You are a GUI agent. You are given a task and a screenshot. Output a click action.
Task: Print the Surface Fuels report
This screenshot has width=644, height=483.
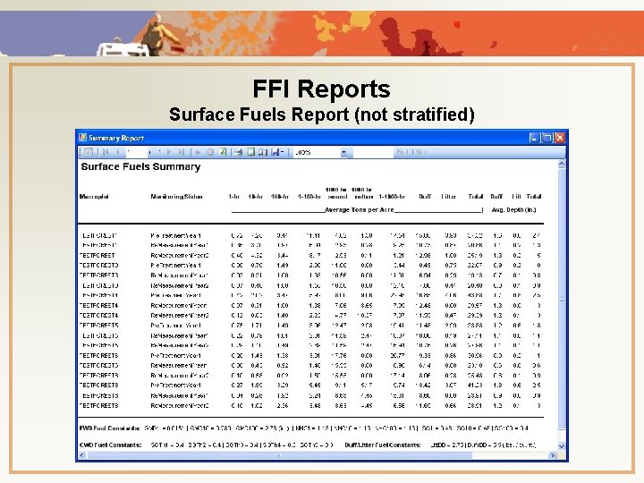coord(238,152)
